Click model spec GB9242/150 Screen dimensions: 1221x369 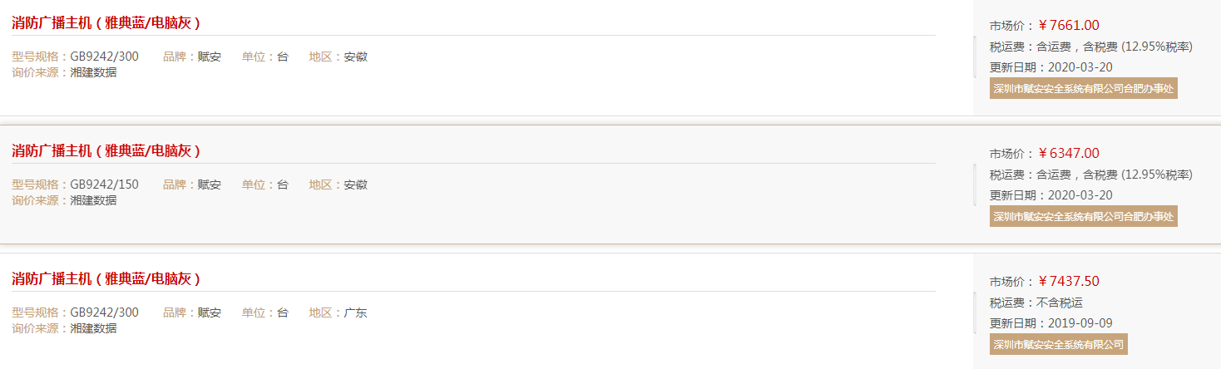click(x=104, y=184)
